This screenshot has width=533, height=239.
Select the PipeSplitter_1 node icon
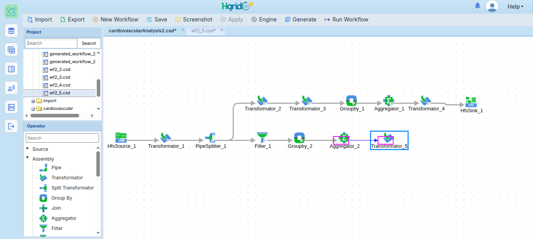click(x=210, y=138)
